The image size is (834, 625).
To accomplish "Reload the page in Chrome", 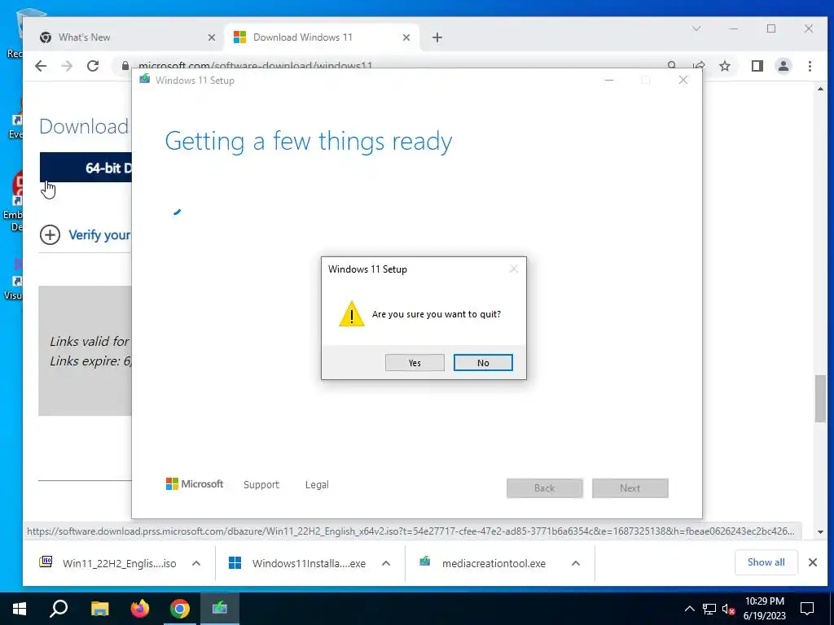I will pos(93,66).
